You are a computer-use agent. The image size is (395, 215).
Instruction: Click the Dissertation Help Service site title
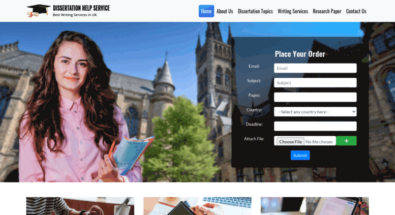pos(81,8)
